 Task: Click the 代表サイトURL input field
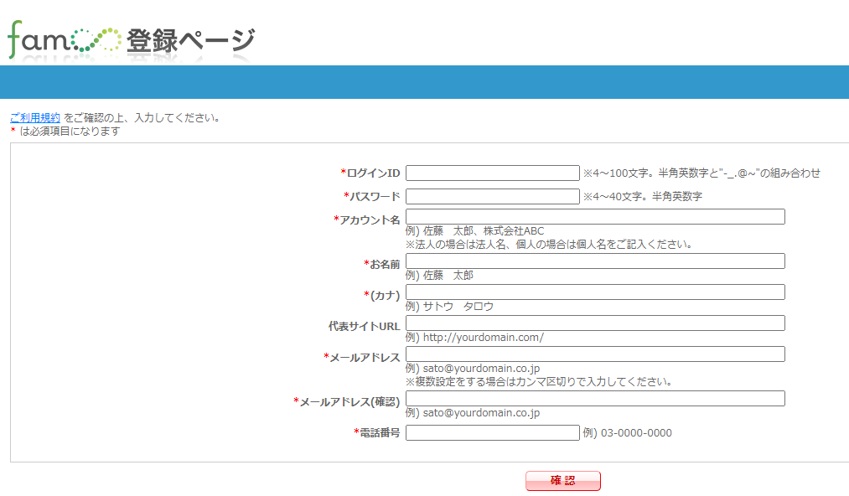click(595, 323)
